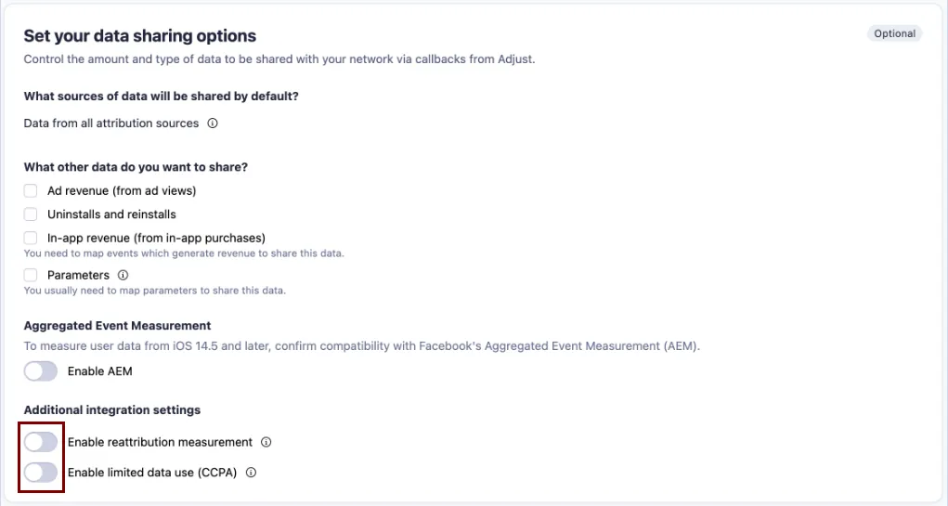This screenshot has height=506, width=948.
Task: Switch on Enable limited data use toggle
Action: tap(41, 473)
